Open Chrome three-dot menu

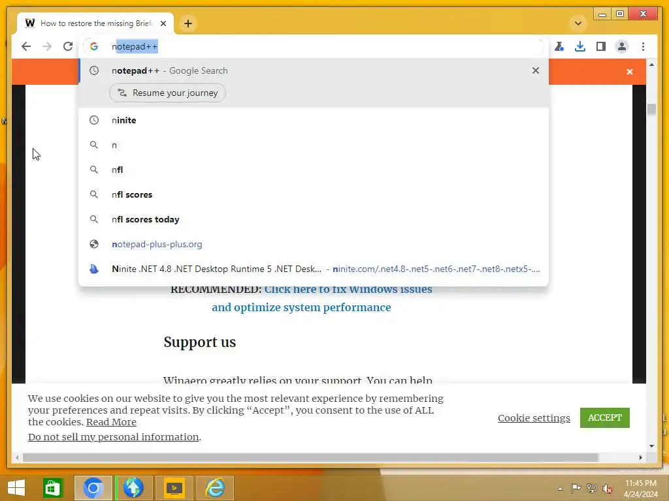point(643,46)
